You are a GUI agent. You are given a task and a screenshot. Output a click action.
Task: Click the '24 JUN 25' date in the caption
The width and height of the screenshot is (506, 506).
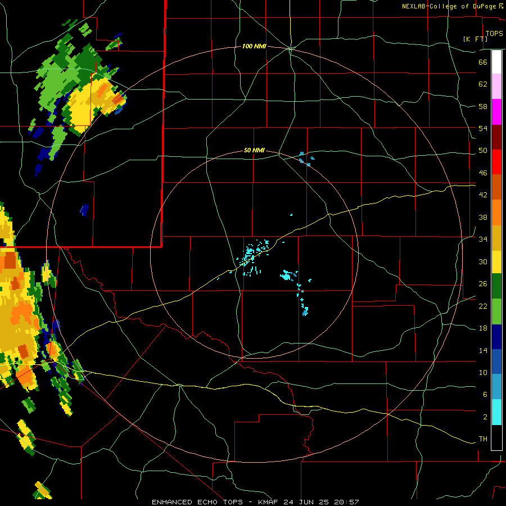306,502
